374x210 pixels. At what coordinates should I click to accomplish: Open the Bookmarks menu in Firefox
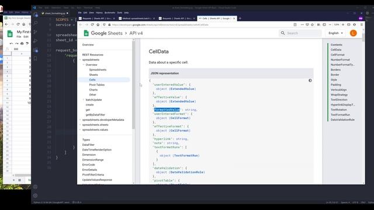point(110,13)
